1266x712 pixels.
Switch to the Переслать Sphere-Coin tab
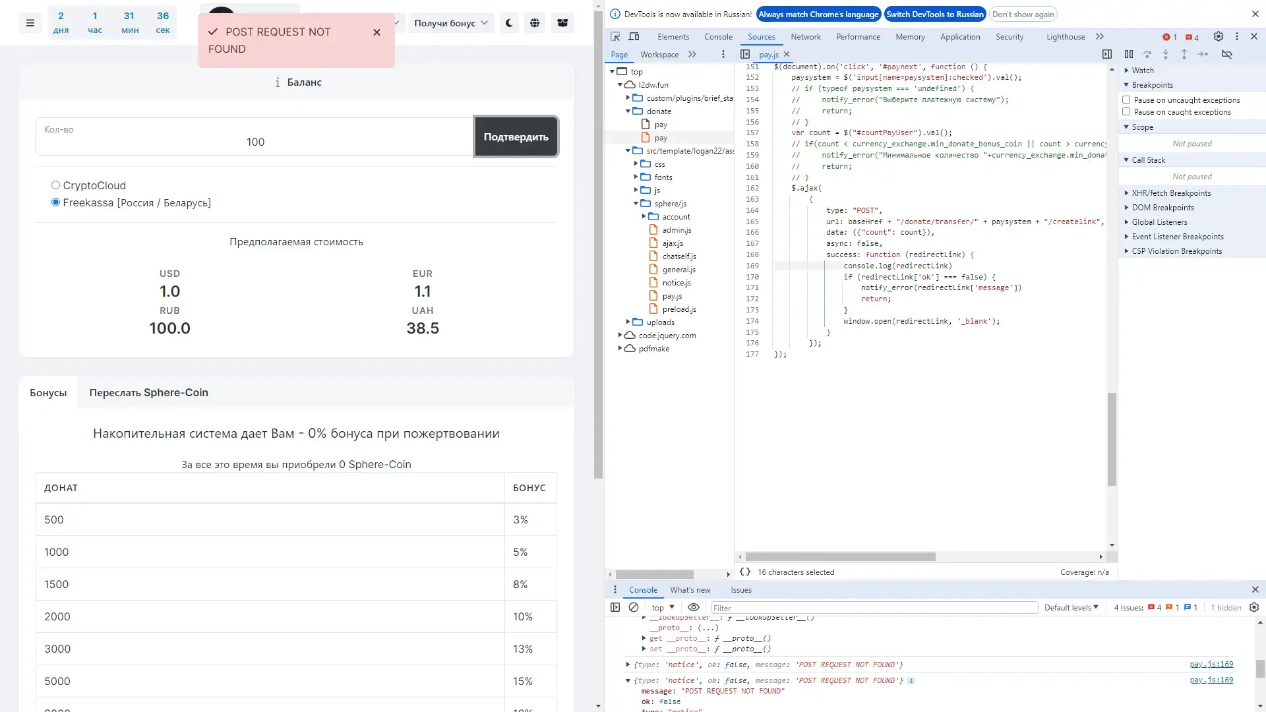pyautogui.click(x=149, y=393)
